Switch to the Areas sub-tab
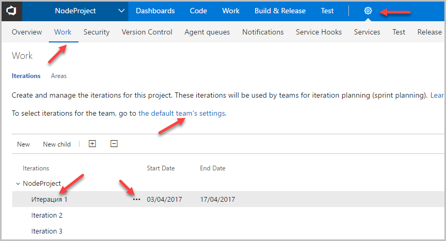446x241 pixels. tap(59, 76)
